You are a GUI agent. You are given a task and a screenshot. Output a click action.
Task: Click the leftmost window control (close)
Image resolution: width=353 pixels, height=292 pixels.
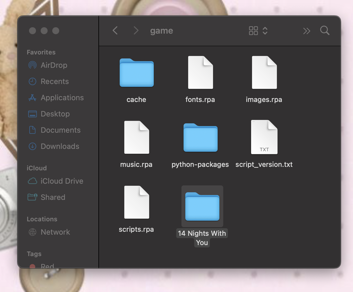(x=33, y=31)
